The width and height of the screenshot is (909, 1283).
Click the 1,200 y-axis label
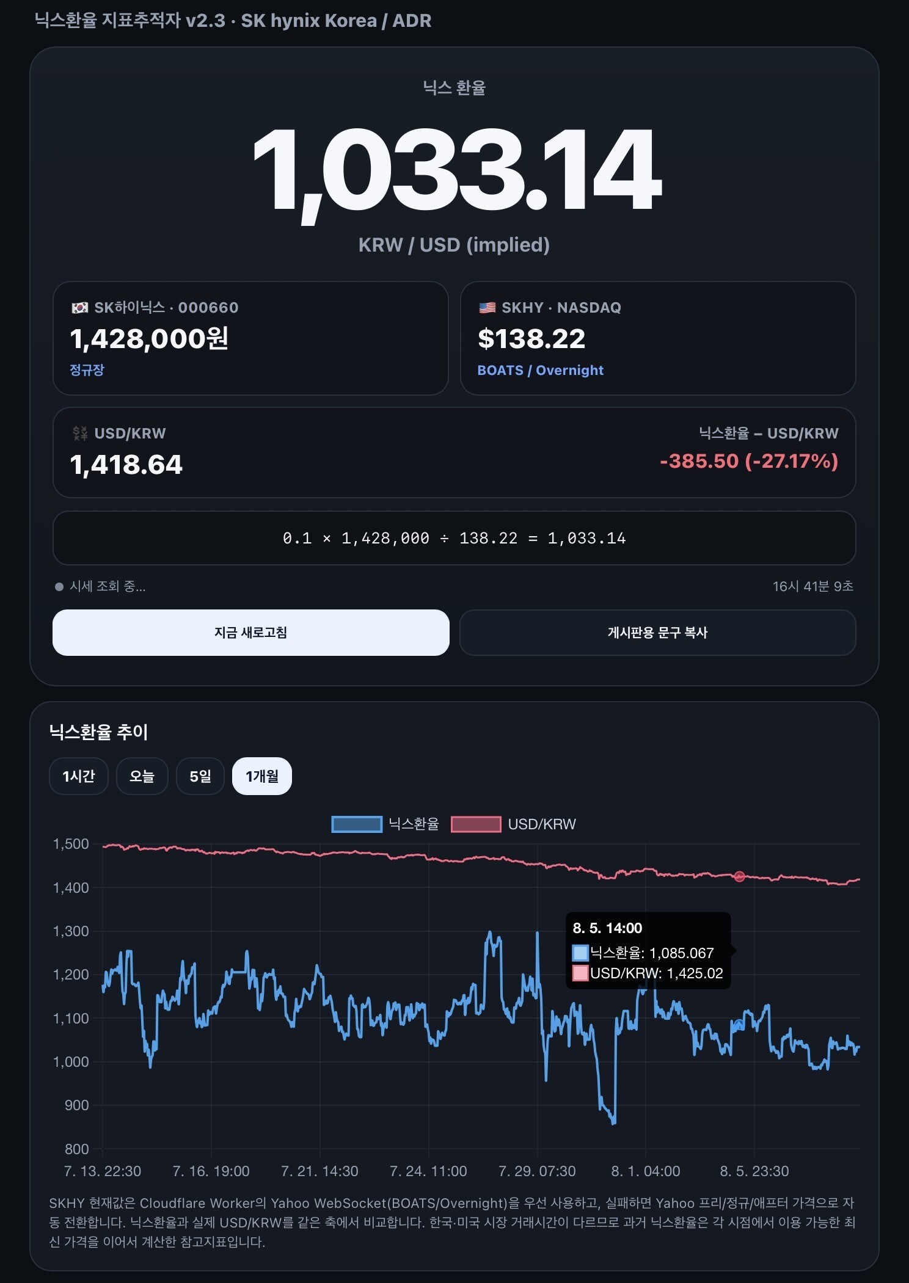[x=71, y=975]
